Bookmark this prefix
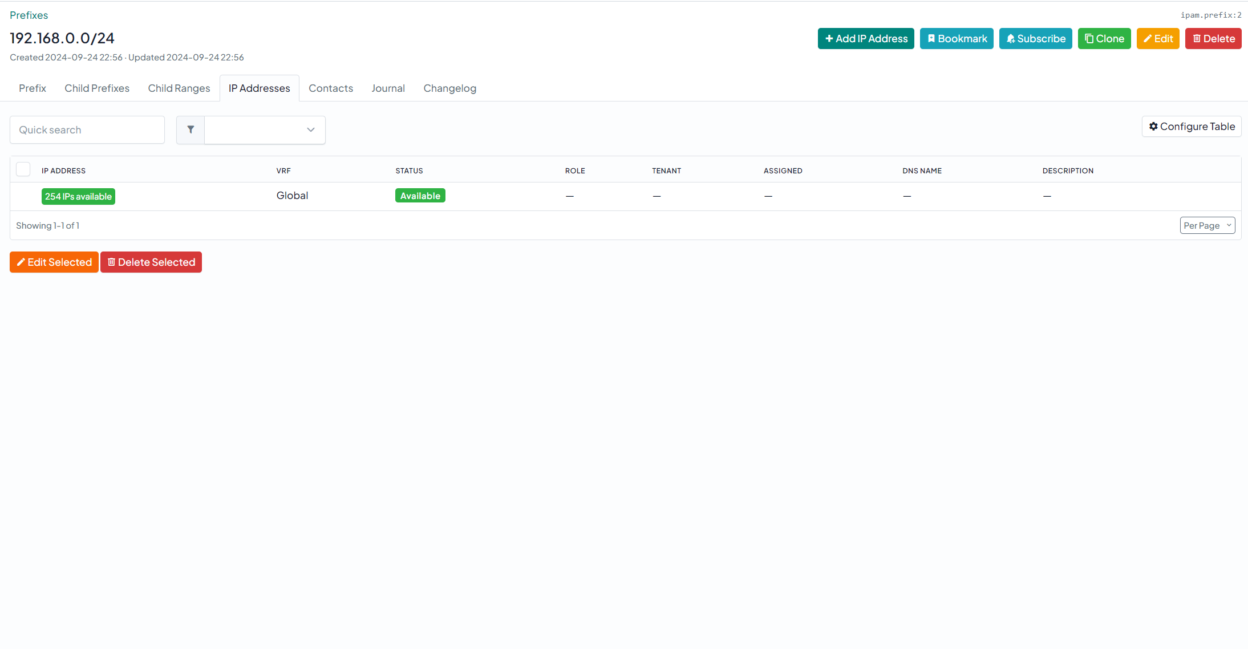Screen dimensions: 1248x649 click(x=956, y=39)
